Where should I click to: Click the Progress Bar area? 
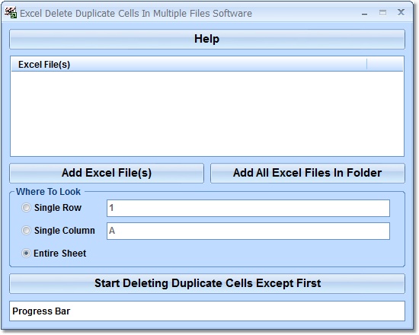(207, 311)
